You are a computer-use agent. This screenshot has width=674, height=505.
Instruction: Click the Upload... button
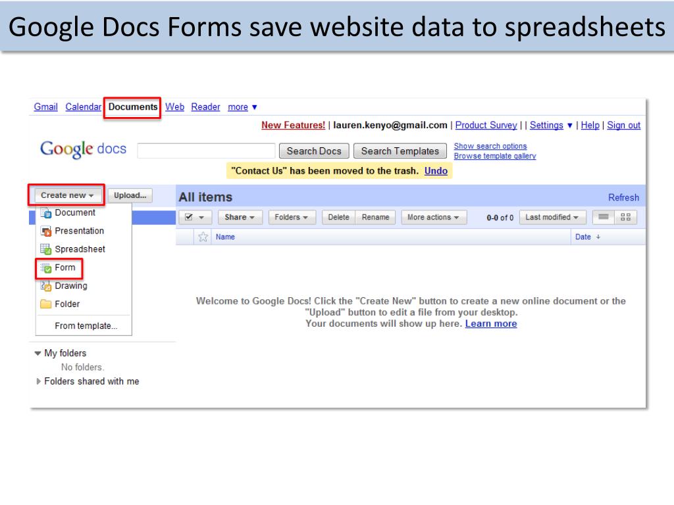pos(130,195)
